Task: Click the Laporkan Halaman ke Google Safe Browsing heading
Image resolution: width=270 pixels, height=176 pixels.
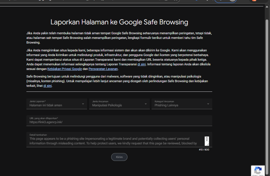Action: tap(119, 22)
